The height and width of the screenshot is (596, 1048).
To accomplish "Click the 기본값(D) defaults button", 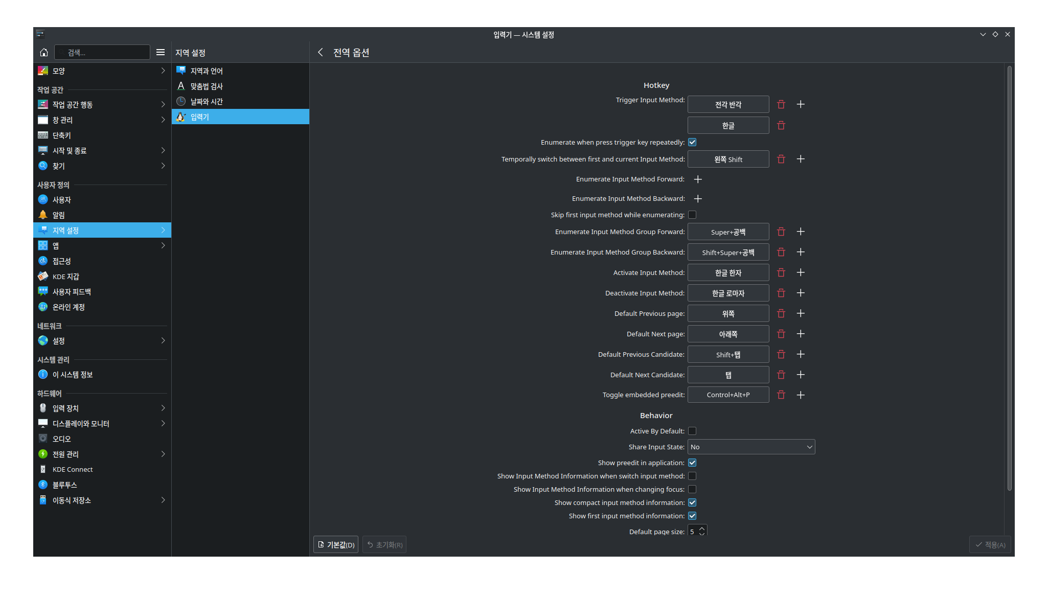I will 336,544.
